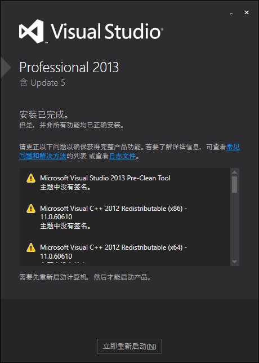Image resolution: width=259 pixels, height=363 pixels.
Task: Close the installer with the X button
Action: point(247,13)
